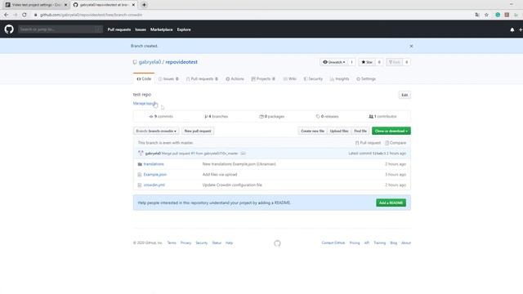View the 9 commits

coord(161,116)
